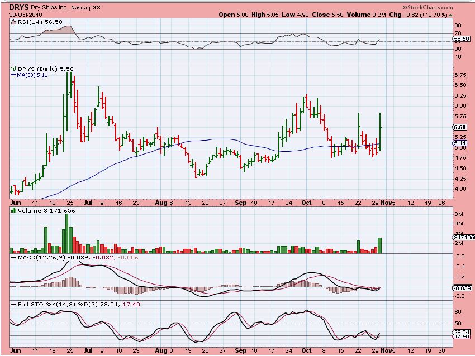Click the blue MA(50) line swatch

click(x=13, y=75)
